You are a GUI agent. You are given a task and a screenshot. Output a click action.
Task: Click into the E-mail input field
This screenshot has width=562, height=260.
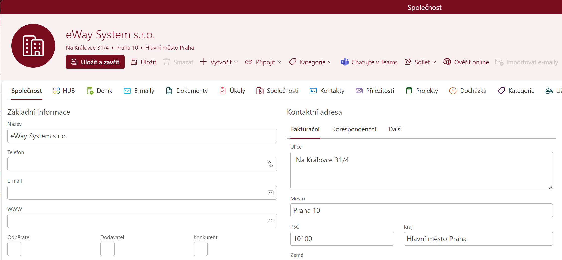(142, 193)
